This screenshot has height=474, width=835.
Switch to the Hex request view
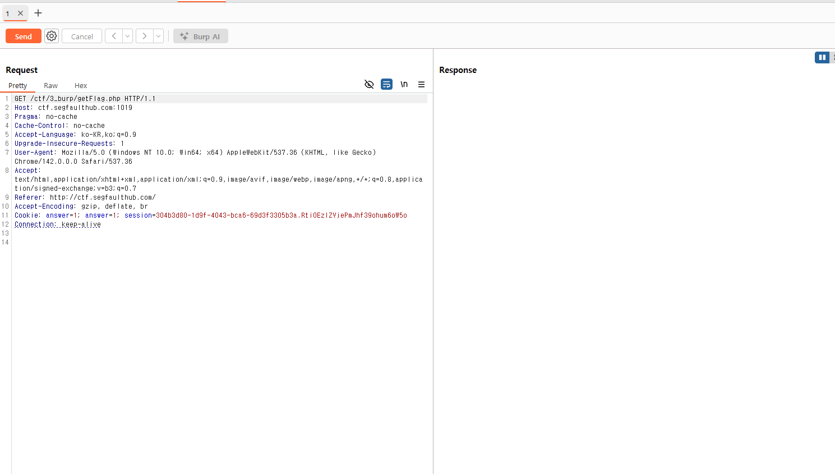pyautogui.click(x=81, y=86)
